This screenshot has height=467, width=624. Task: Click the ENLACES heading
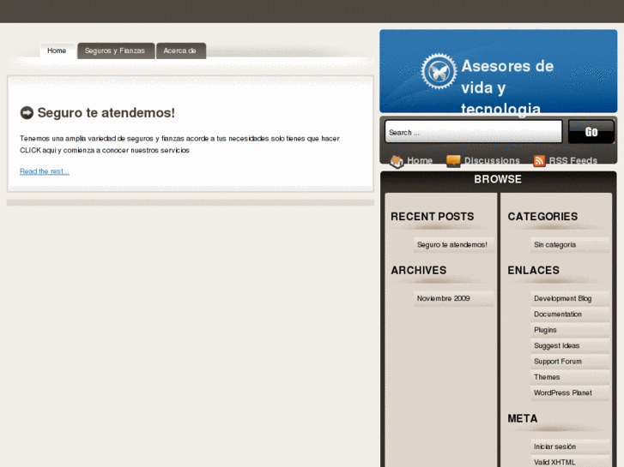pos(533,270)
